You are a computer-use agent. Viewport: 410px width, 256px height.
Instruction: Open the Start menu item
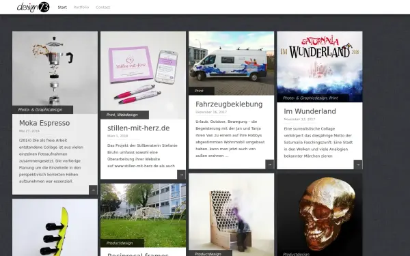tap(62, 8)
